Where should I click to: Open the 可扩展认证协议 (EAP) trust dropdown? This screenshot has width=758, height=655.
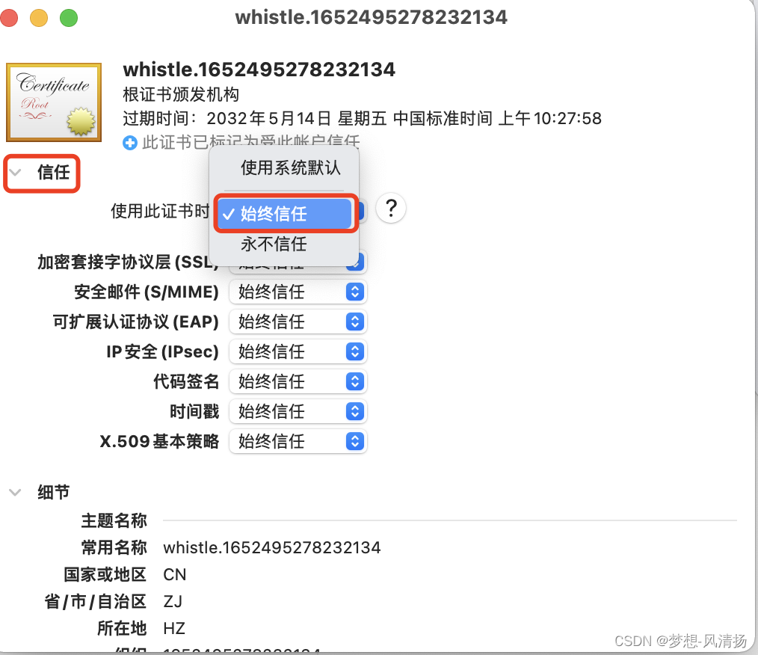pos(298,322)
